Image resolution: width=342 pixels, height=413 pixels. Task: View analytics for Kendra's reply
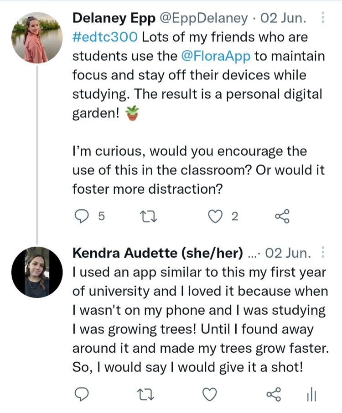click(x=311, y=394)
